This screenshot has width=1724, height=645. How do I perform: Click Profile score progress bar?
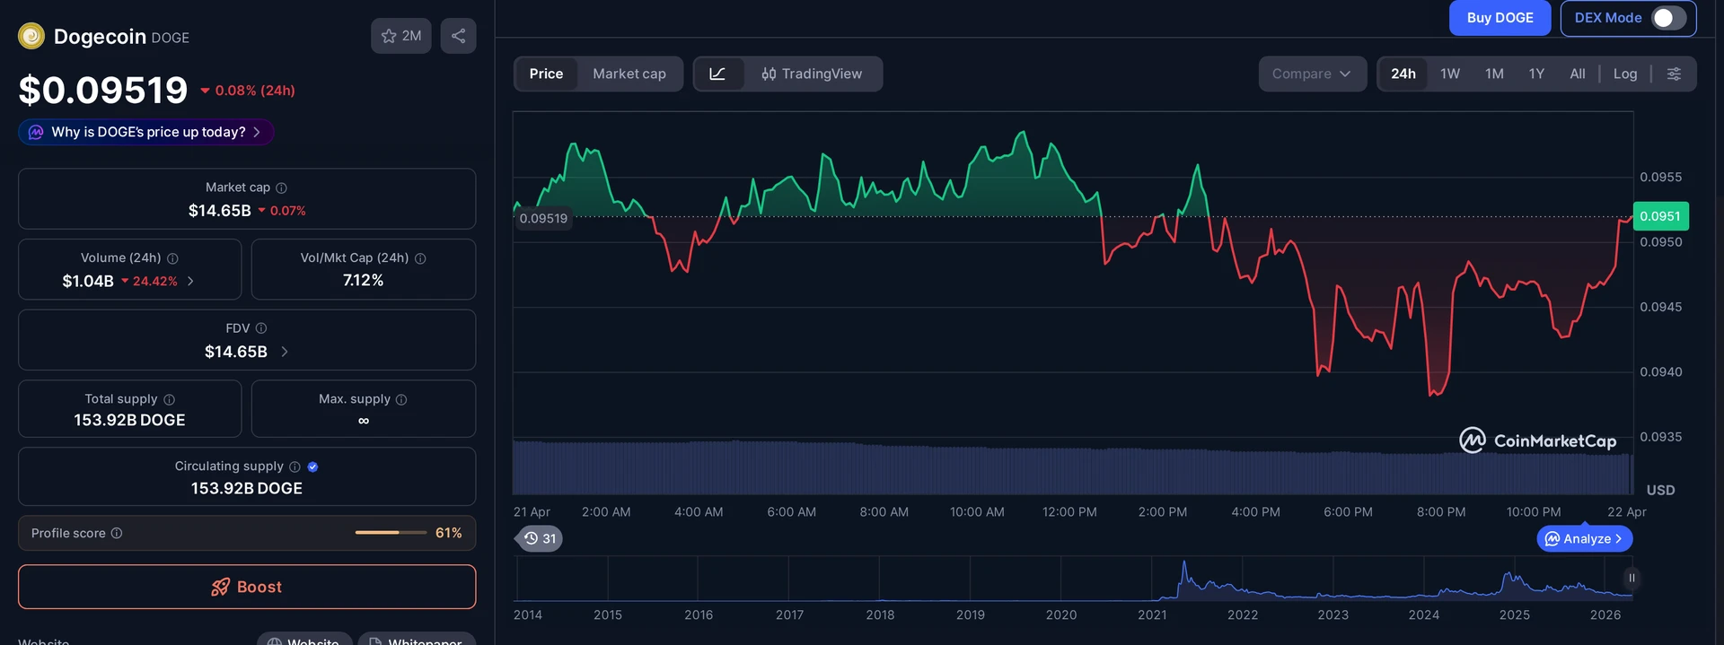[x=391, y=533]
